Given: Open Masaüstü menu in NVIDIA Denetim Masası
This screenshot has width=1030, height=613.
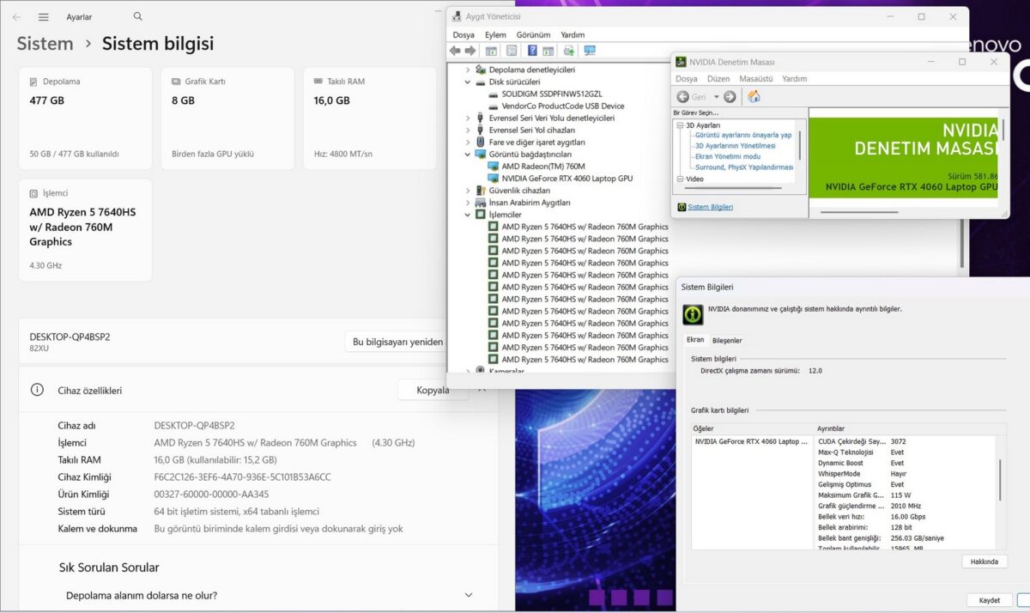Looking at the screenshot, I should (x=756, y=78).
